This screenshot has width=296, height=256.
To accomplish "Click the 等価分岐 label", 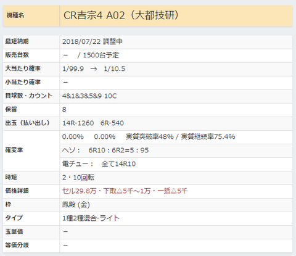I will (17, 245).
